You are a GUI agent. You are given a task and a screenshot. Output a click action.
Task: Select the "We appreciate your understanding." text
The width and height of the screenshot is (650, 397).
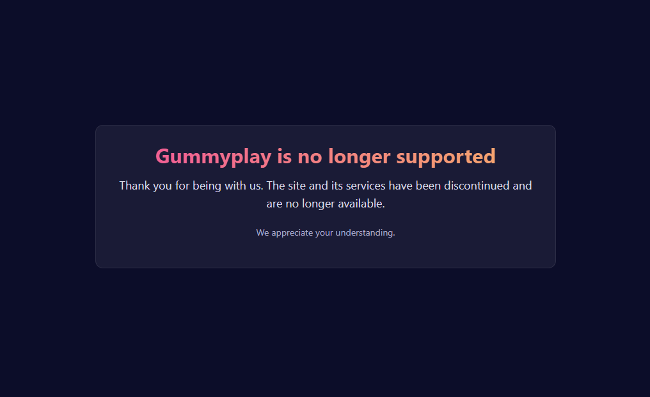[326, 232]
